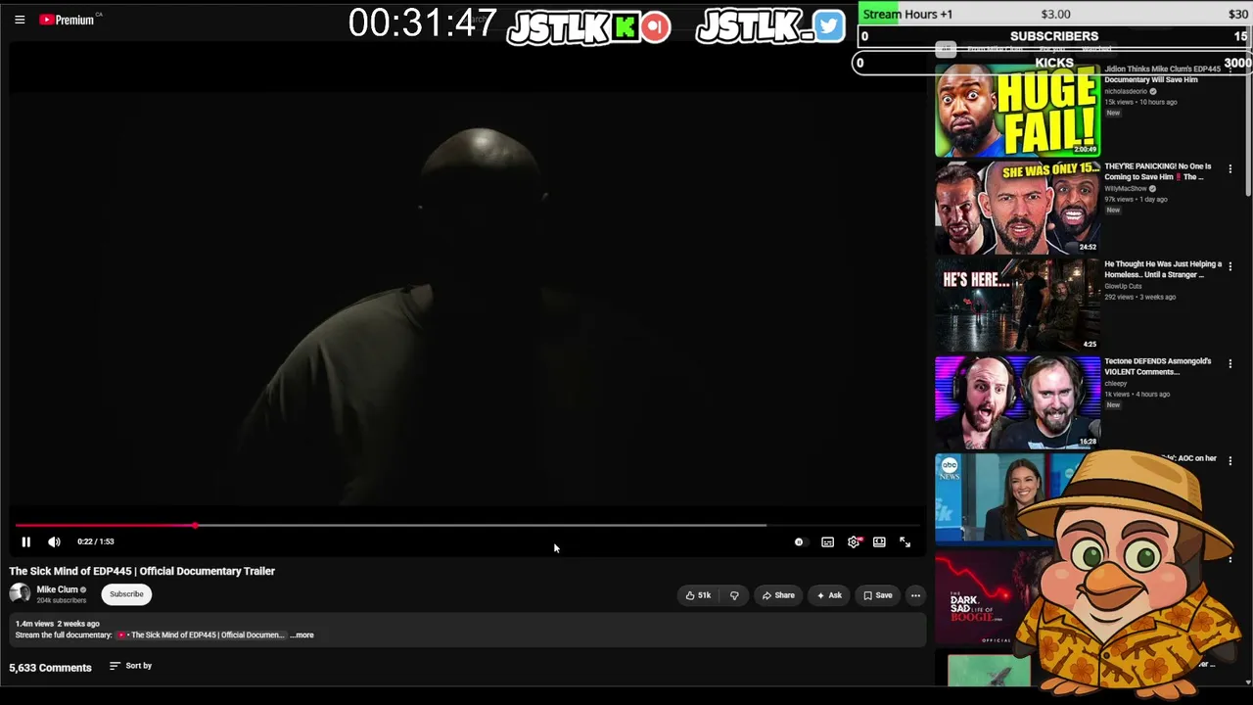Click the SUBSCRIBERS goal bar
Viewport: 1253px width, 705px height.
pyautogui.click(x=1054, y=36)
